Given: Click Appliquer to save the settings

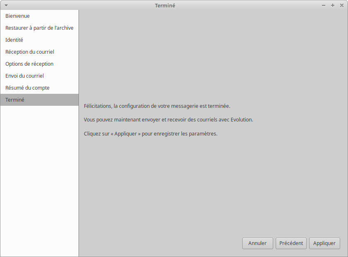Looking at the screenshot, I should coord(324,243).
